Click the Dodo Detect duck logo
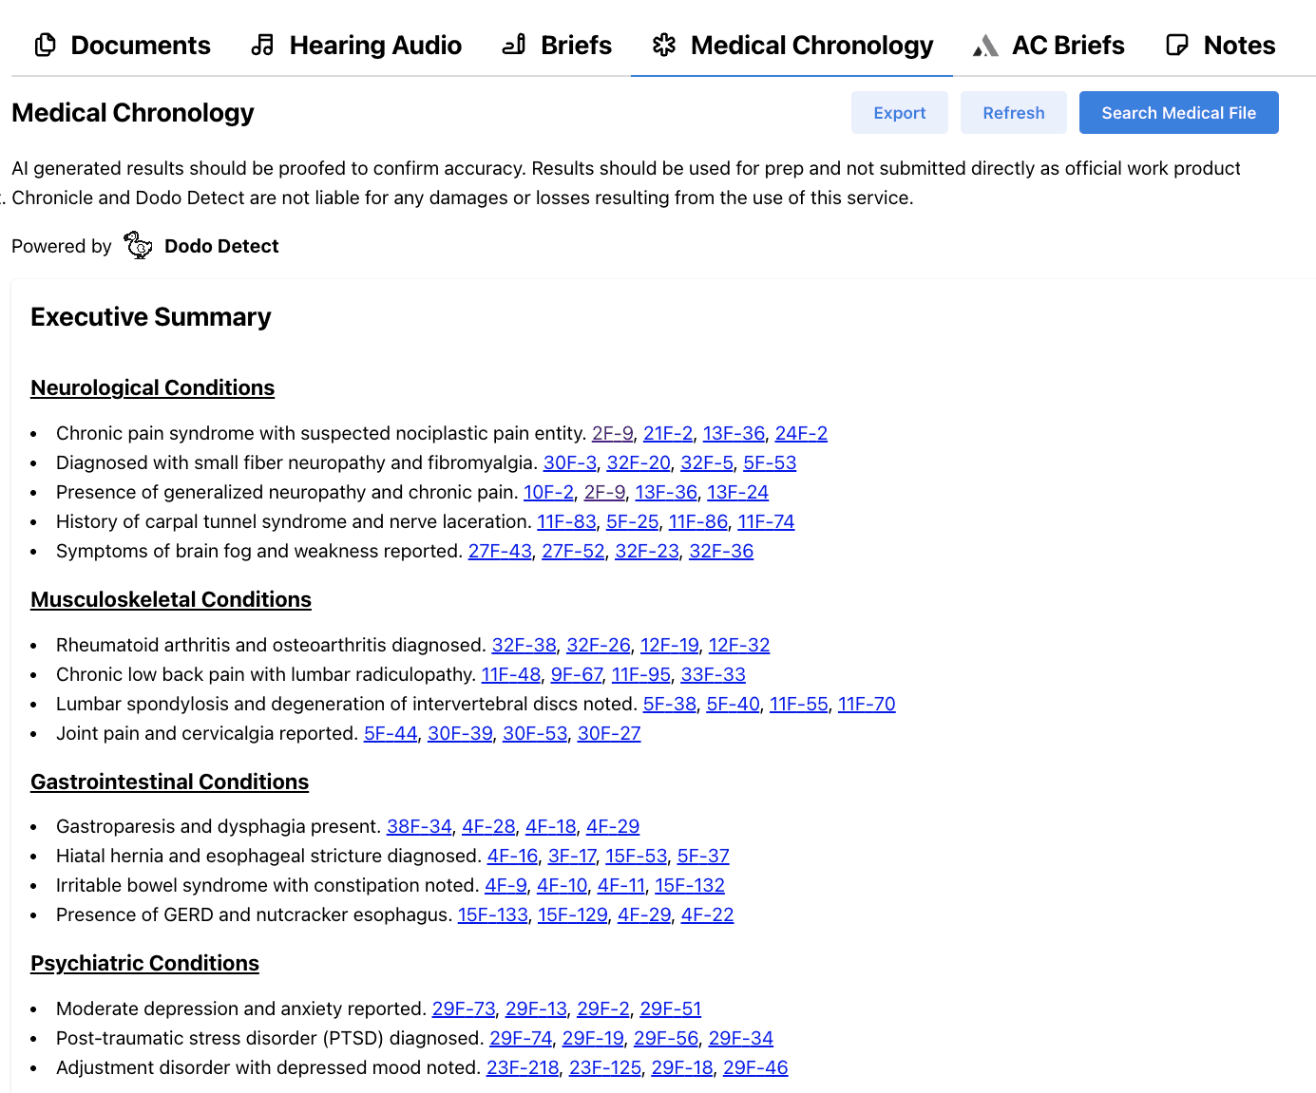 pos(138,245)
